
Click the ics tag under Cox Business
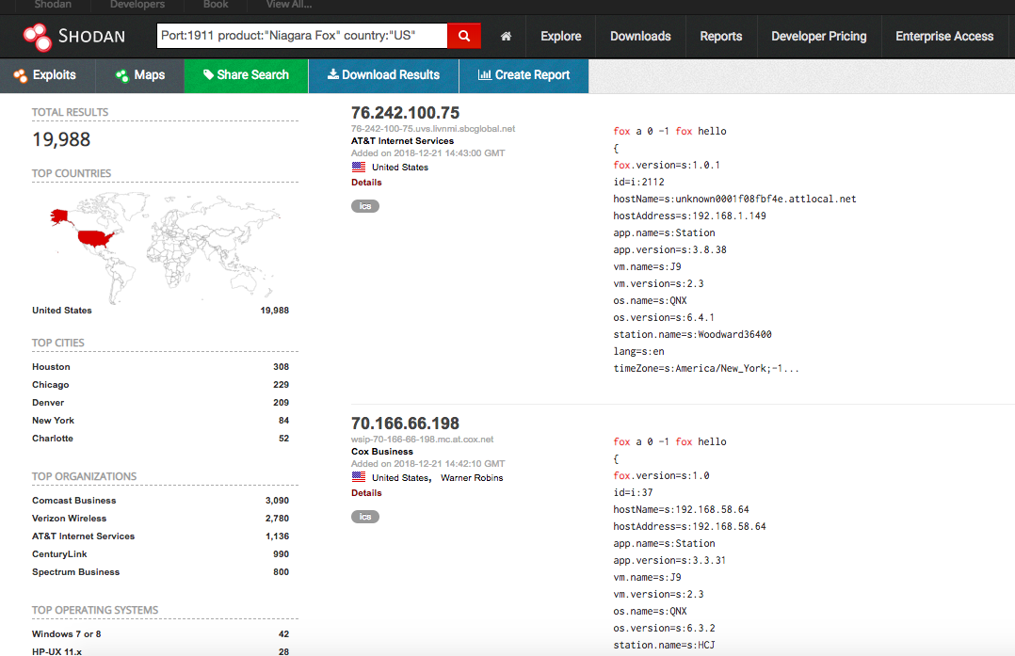click(x=365, y=517)
